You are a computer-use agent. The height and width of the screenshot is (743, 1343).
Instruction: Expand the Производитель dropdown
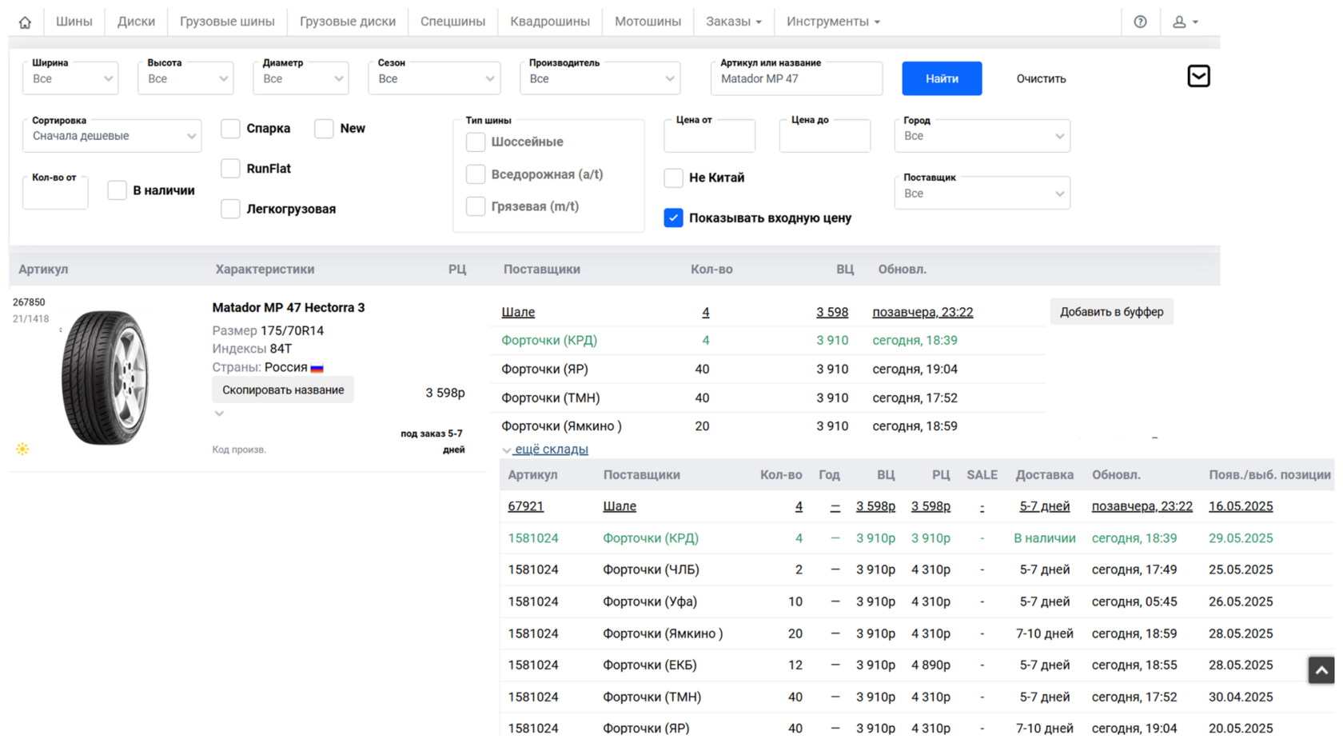pyautogui.click(x=600, y=79)
